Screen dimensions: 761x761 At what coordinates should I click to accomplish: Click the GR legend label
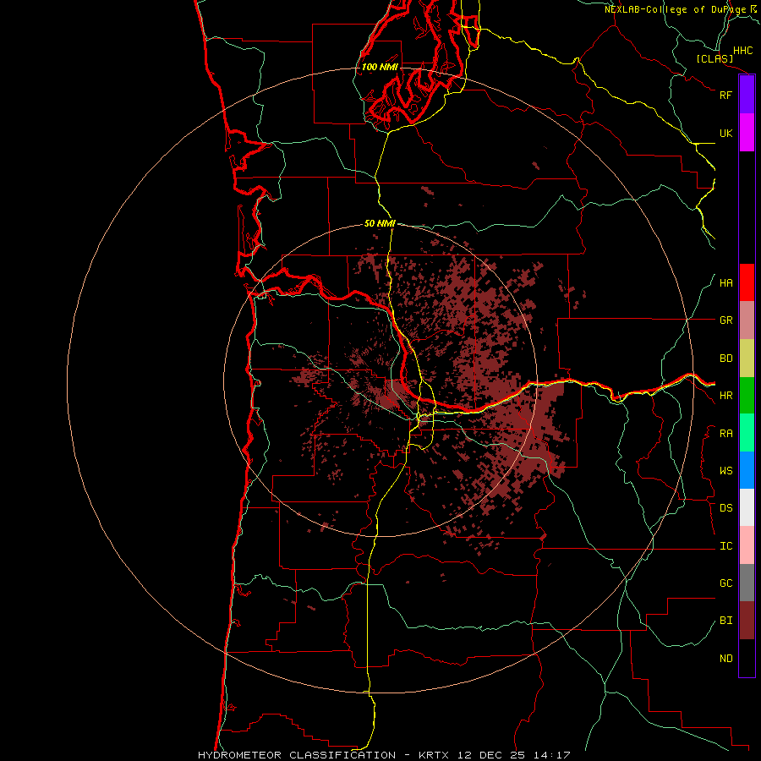coord(725,320)
